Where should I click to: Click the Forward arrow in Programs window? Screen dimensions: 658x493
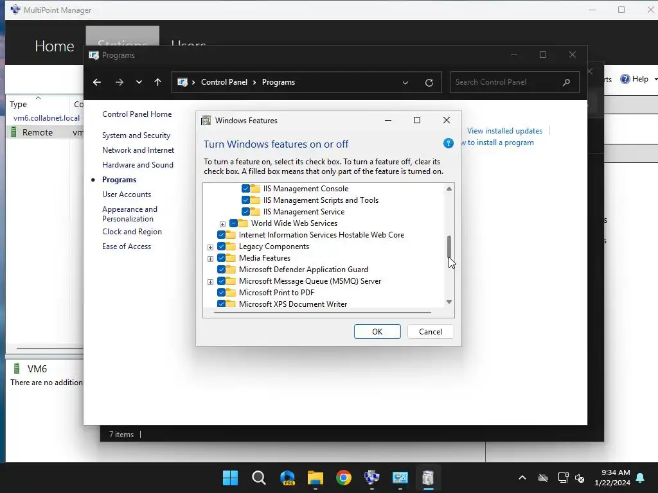tap(120, 82)
